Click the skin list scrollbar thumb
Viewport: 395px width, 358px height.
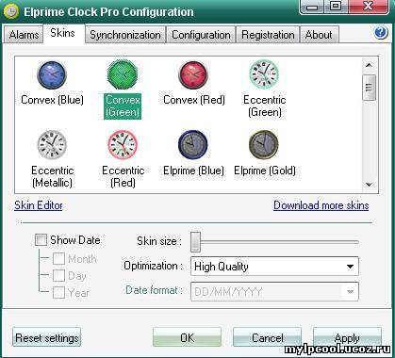click(370, 88)
